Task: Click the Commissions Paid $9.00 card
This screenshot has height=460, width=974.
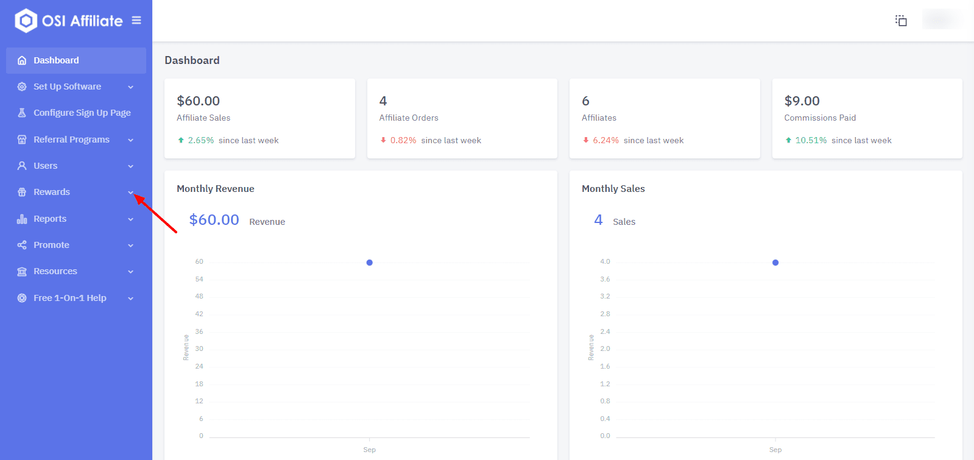Action: tap(867, 118)
